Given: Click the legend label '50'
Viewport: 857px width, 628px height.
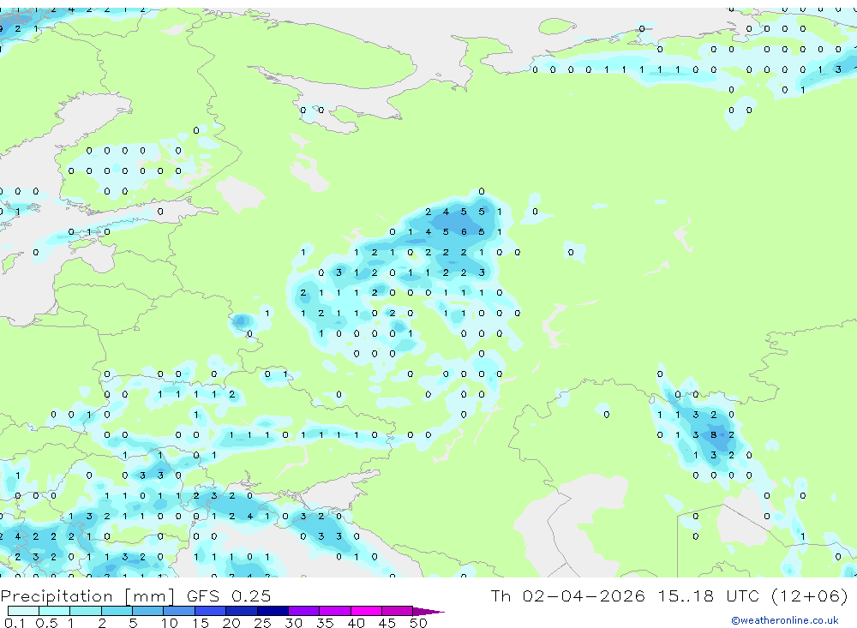Looking at the screenshot, I should 418,623.
